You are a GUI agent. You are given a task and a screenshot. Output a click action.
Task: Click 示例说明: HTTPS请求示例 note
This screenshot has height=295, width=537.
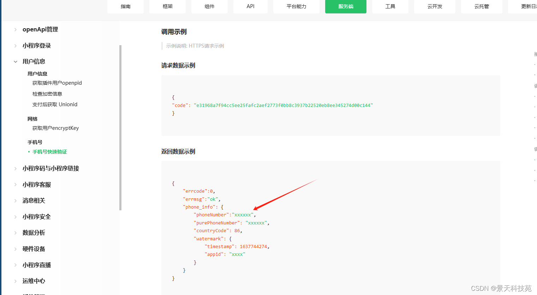[195, 46]
